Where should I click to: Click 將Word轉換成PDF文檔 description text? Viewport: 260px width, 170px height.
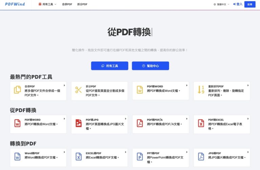click(x=41, y=157)
